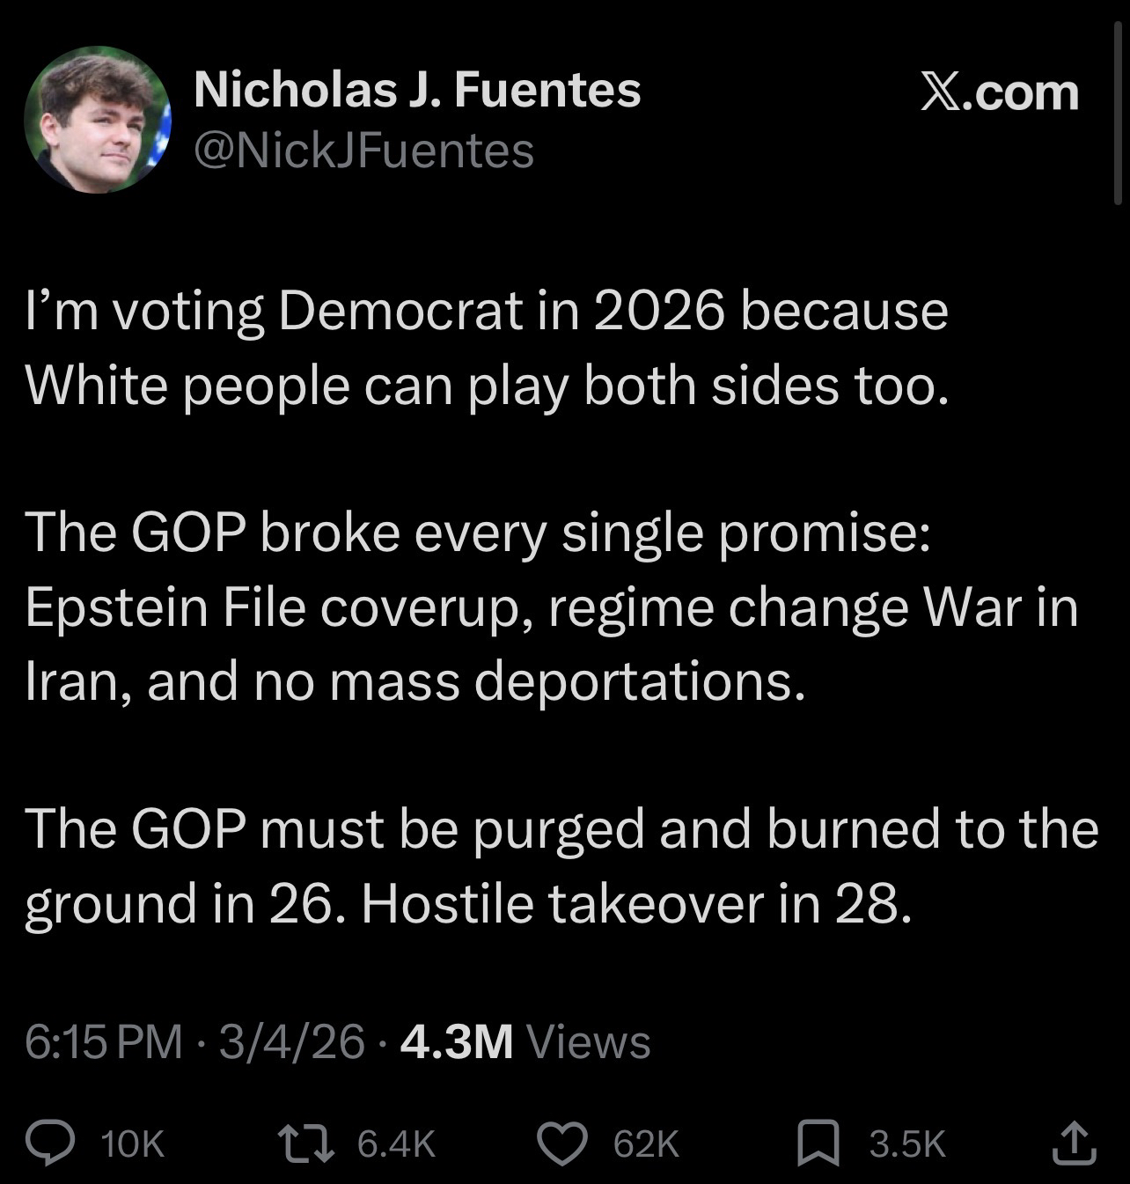Click the reply speech bubble icon

pyautogui.click(x=54, y=1143)
